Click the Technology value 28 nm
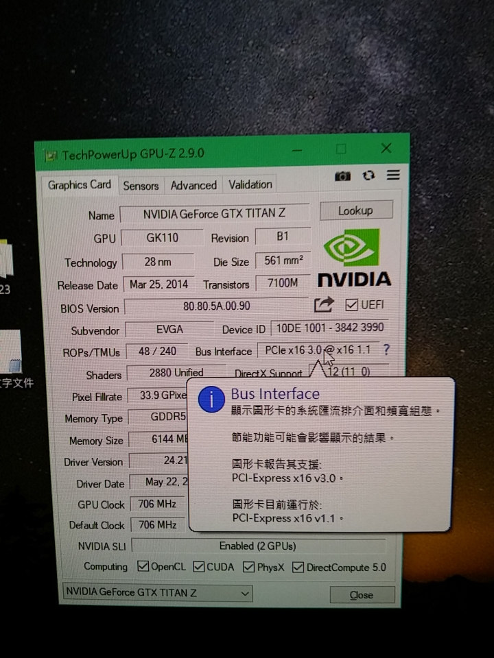 [158, 262]
